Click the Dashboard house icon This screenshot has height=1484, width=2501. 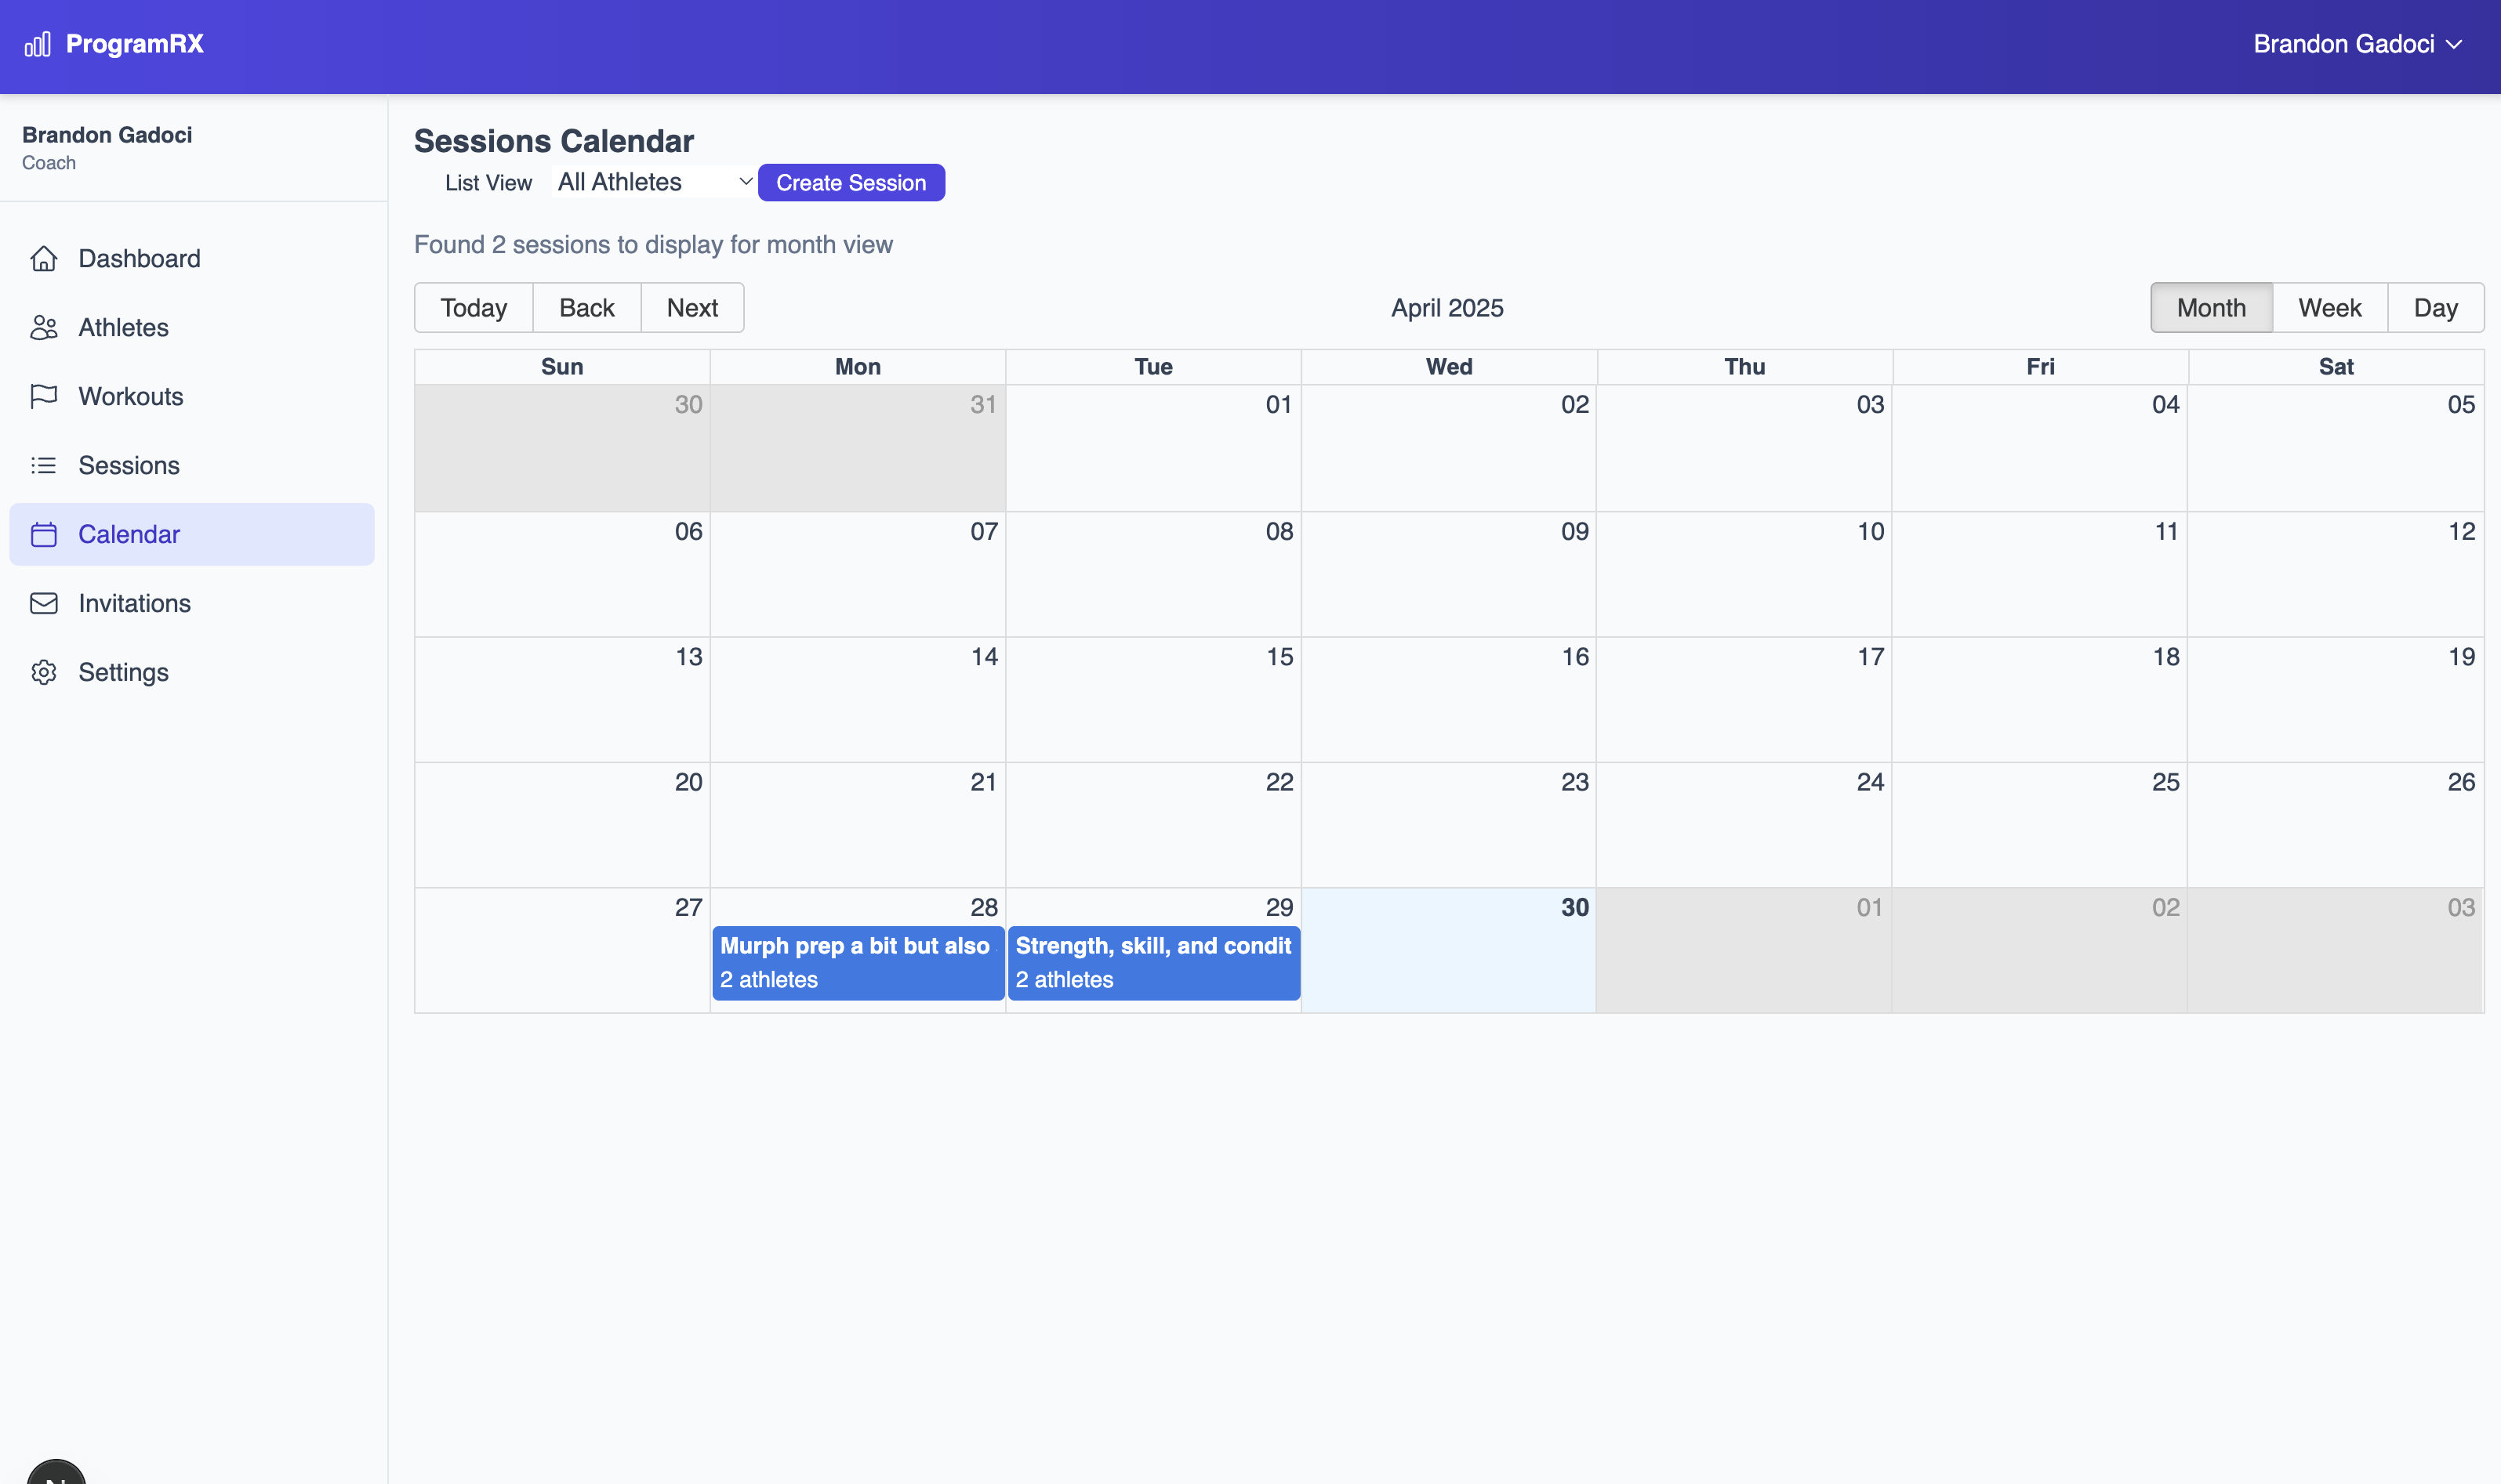coord(44,259)
